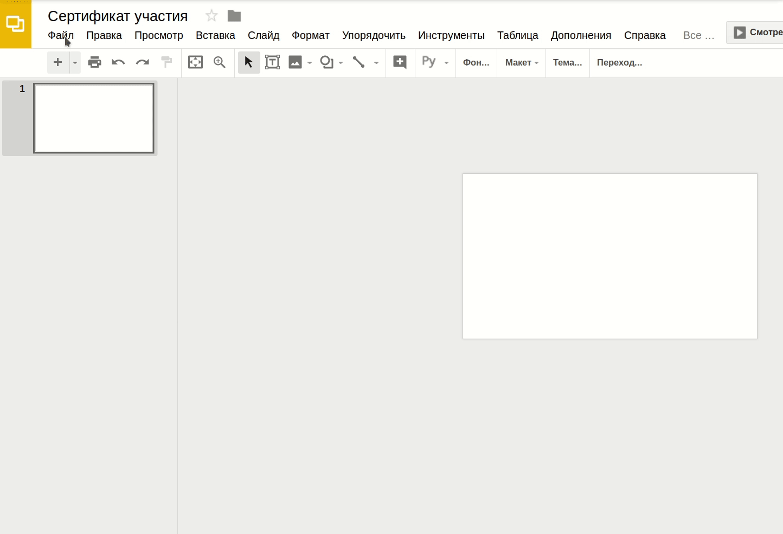Open the Таблица menu
The height and width of the screenshot is (534, 783).
[518, 35]
